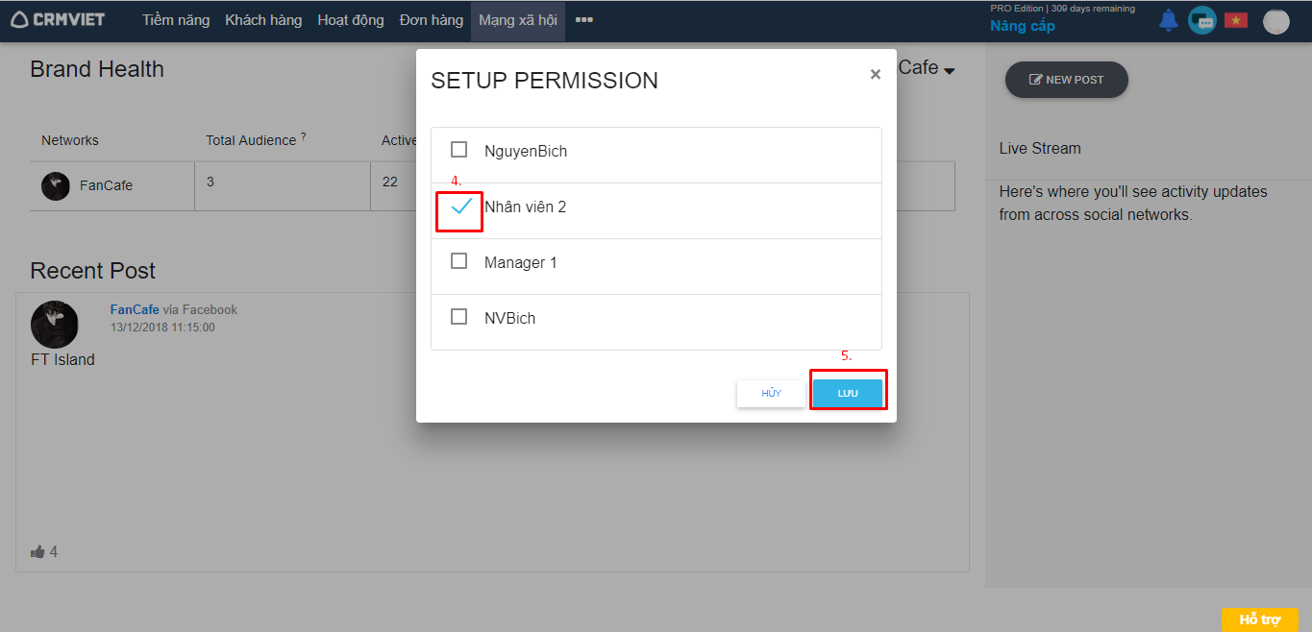
Task: Click the notification bell icon
Action: [1168, 20]
